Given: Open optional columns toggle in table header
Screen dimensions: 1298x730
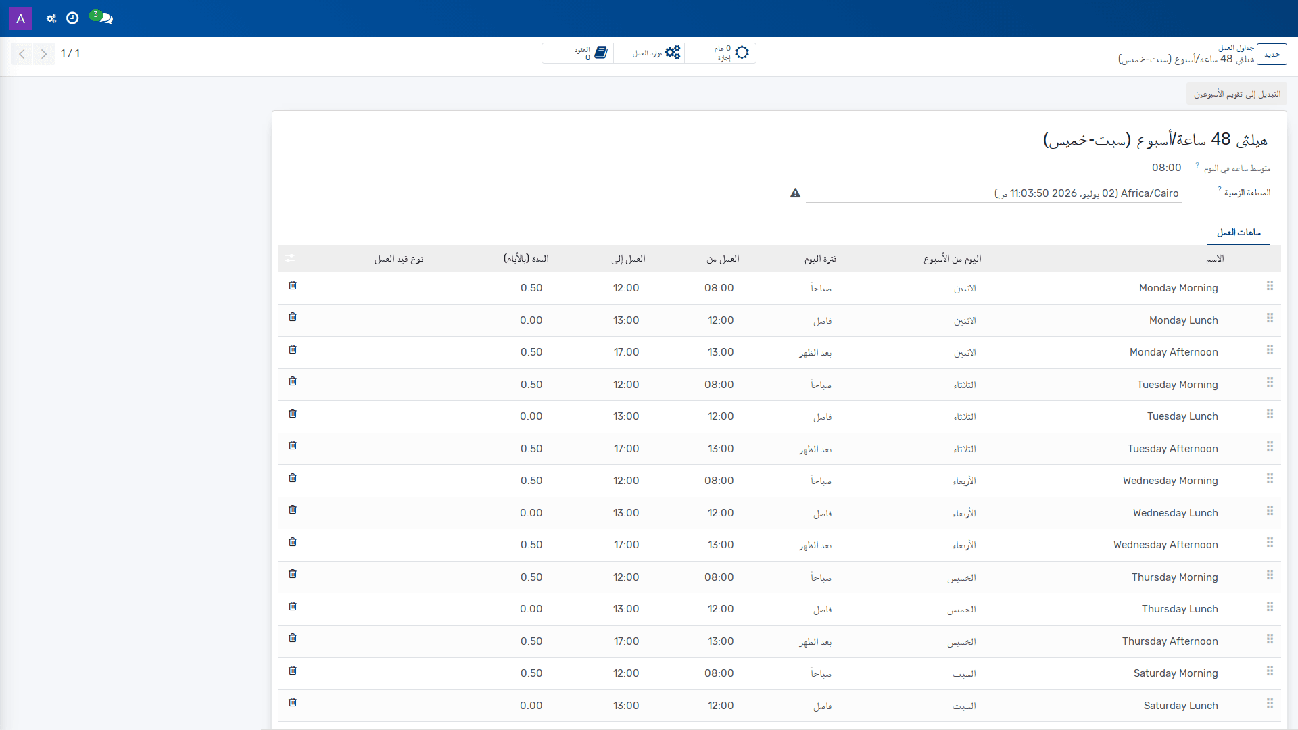Looking at the screenshot, I should coord(290,259).
